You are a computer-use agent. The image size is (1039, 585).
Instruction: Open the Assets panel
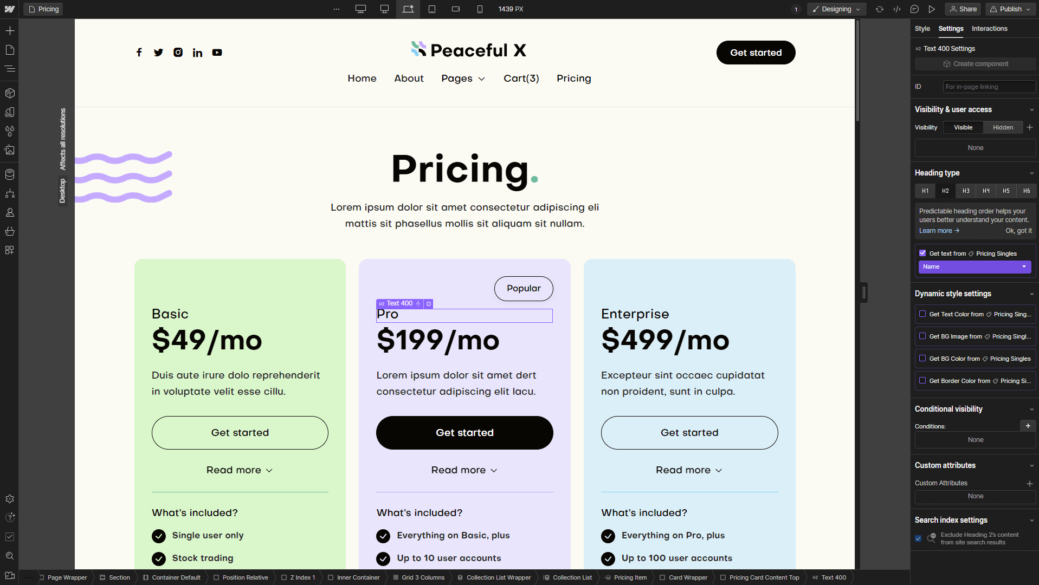10,151
